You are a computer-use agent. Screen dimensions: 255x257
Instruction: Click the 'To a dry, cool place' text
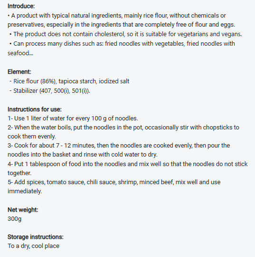tap(33, 246)
